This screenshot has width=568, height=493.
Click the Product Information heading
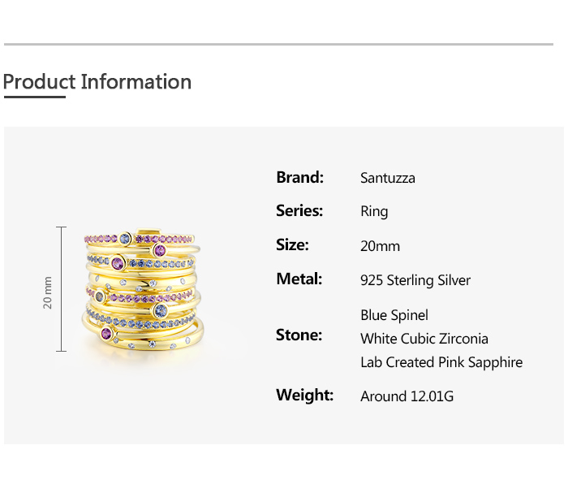[97, 82]
